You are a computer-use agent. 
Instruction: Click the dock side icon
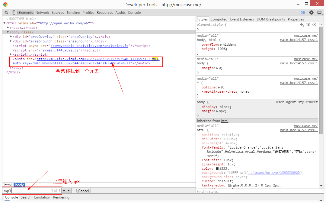(x=319, y=13)
